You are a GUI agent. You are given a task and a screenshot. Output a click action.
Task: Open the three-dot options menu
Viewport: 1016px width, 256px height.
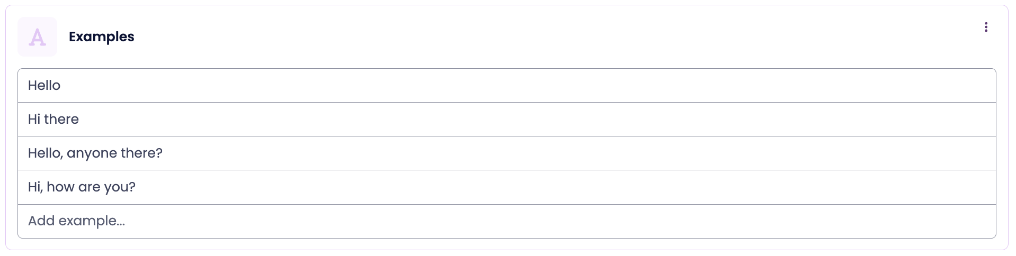985,27
